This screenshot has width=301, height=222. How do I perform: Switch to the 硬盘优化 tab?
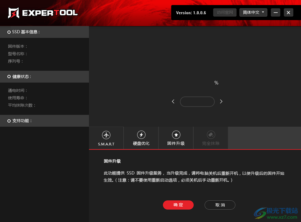tap(141, 138)
